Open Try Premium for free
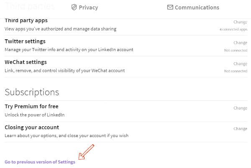 point(126,111)
